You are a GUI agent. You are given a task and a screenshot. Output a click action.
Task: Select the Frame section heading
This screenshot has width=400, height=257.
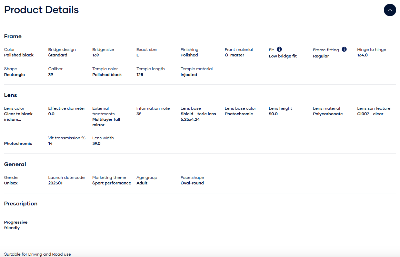click(x=13, y=36)
